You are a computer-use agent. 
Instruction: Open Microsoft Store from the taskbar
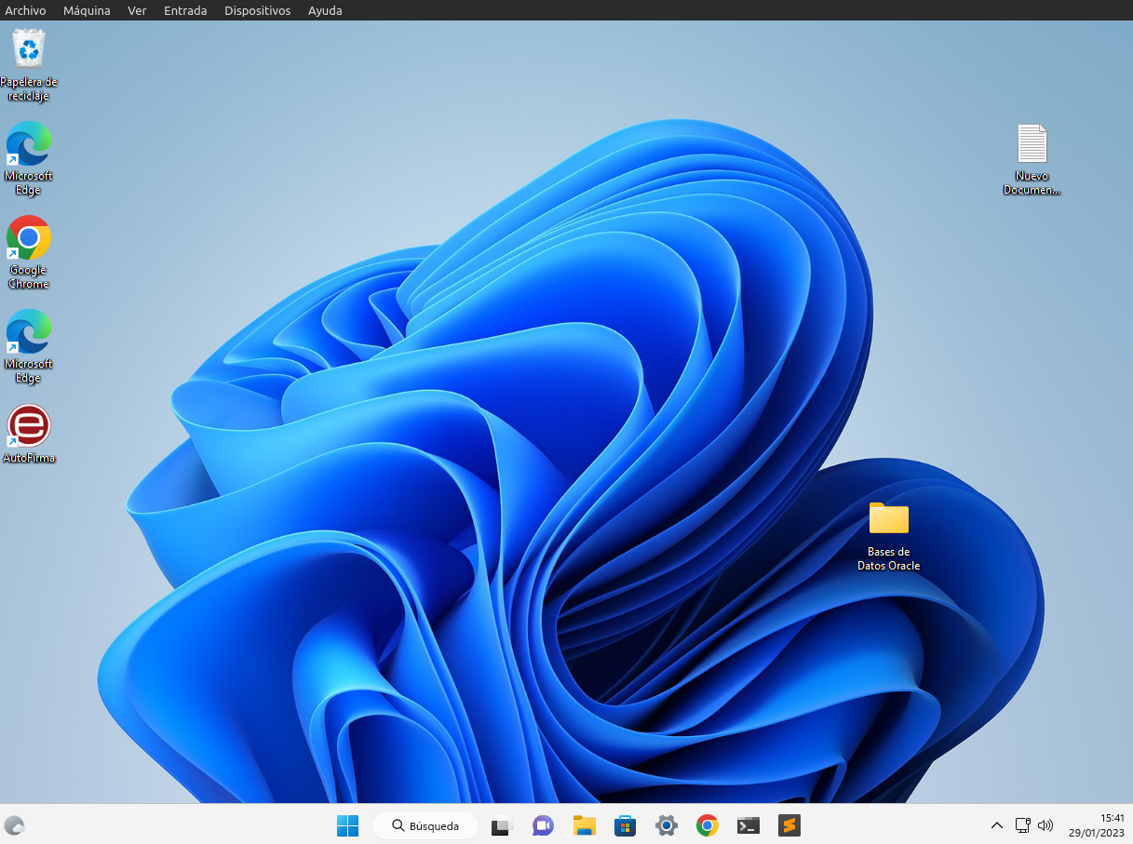tap(625, 825)
